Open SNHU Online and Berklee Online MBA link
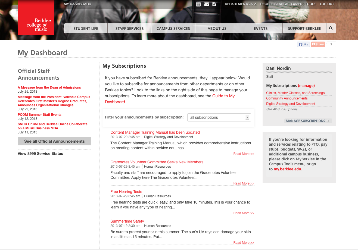 coord(52,126)
